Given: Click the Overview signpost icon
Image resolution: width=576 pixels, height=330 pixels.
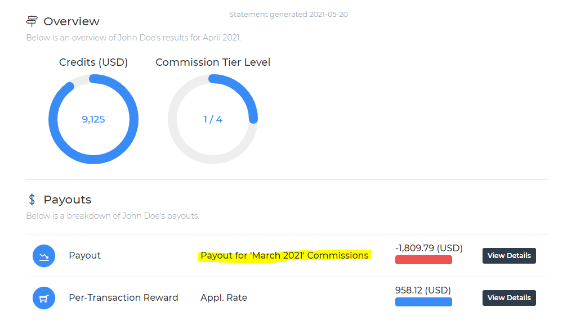Looking at the screenshot, I should [x=32, y=21].
